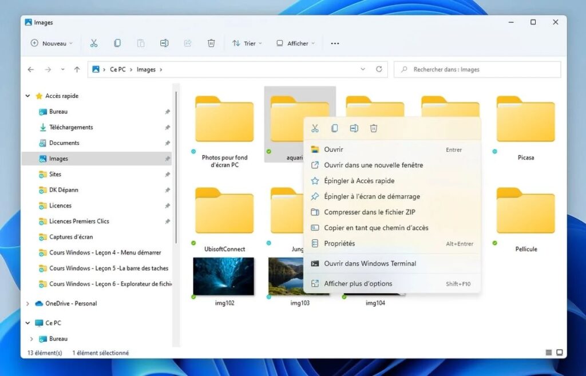Switch to the large thumbnails view icon
Screen dimensions: 586x376
pos(560,353)
